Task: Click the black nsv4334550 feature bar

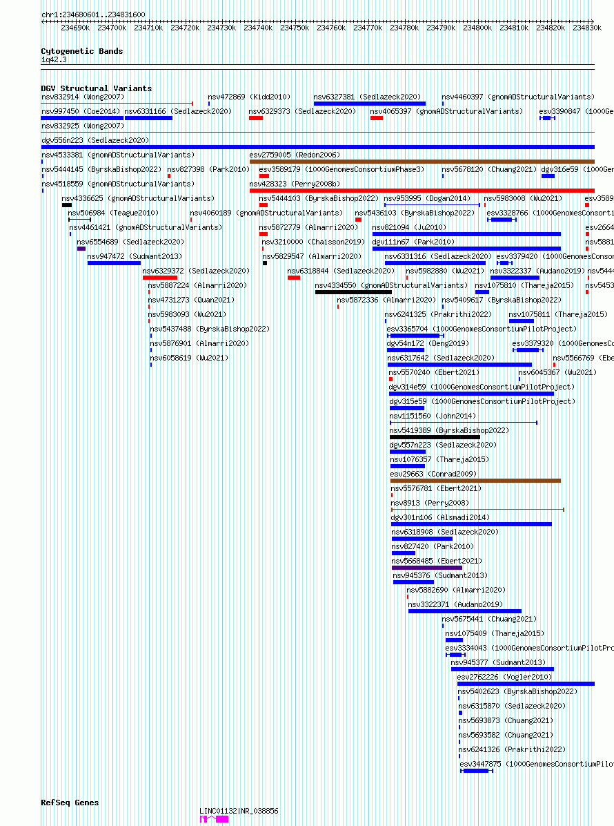Action: [x=353, y=292]
